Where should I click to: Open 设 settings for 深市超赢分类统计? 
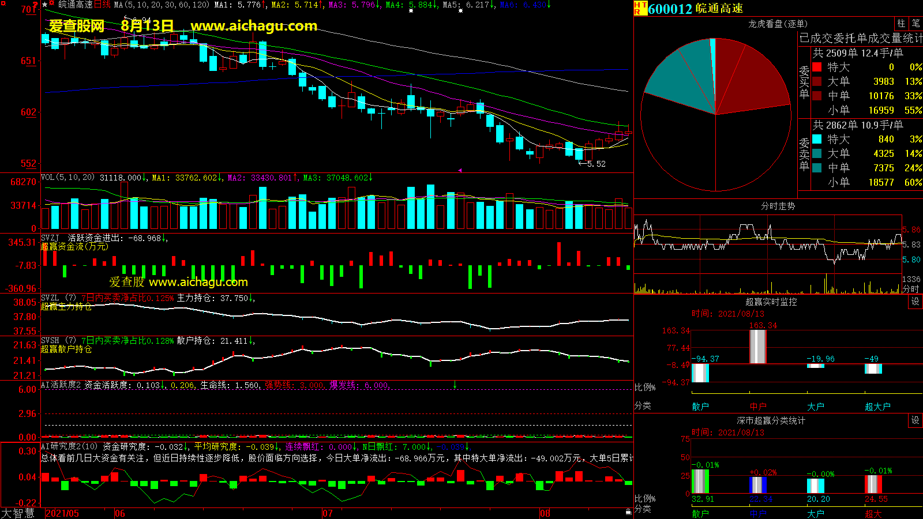916,420
